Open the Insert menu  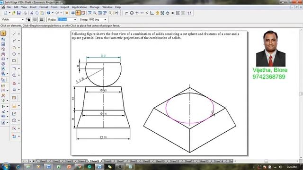(33, 7)
